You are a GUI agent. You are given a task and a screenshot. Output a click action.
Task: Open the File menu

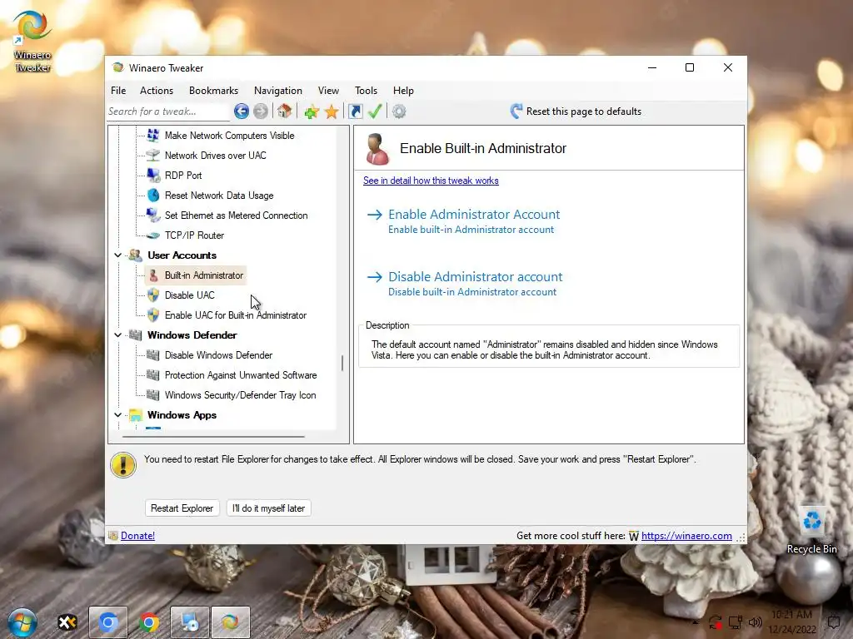click(x=118, y=91)
